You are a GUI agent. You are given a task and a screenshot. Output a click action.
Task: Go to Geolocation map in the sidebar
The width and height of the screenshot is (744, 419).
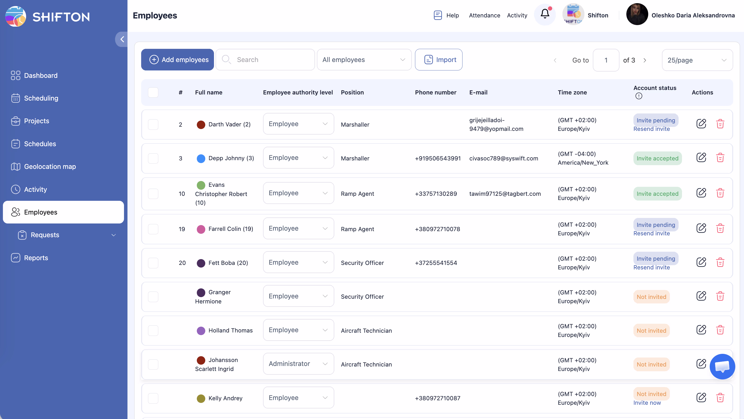(50, 166)
